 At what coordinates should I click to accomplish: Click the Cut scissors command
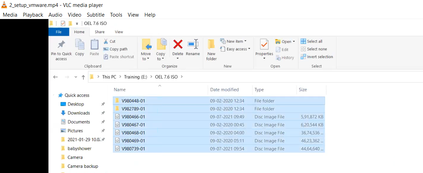point(109,41)
